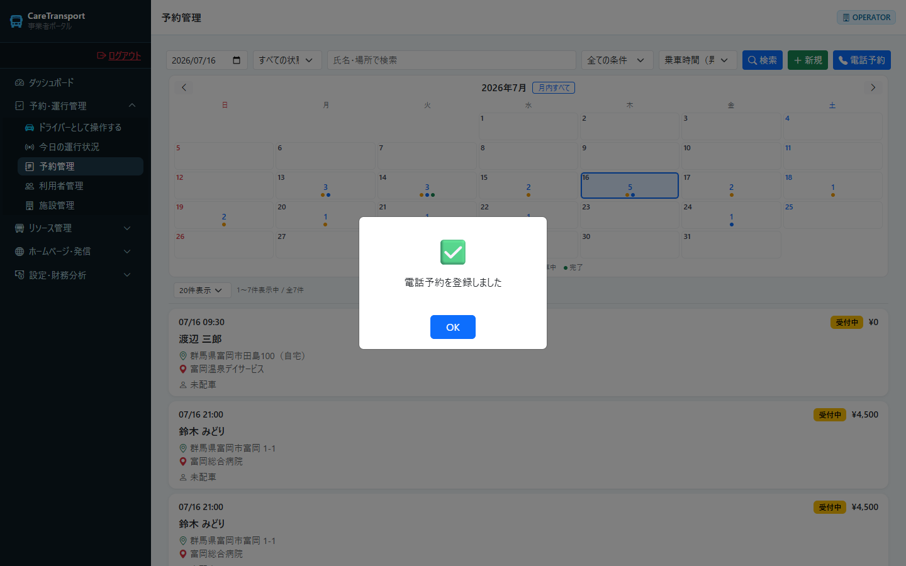
Task: Click the 電話予約 phone booking button
Action: tap(862, 60)
